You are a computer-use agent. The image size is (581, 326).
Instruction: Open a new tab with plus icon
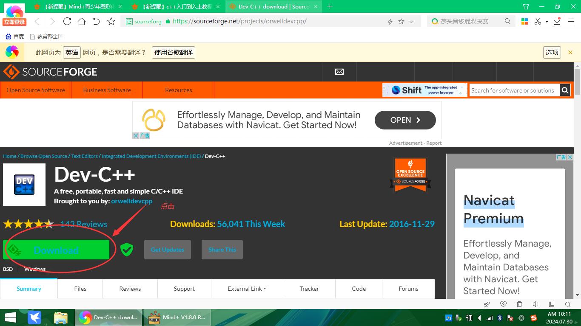point(330,6)
